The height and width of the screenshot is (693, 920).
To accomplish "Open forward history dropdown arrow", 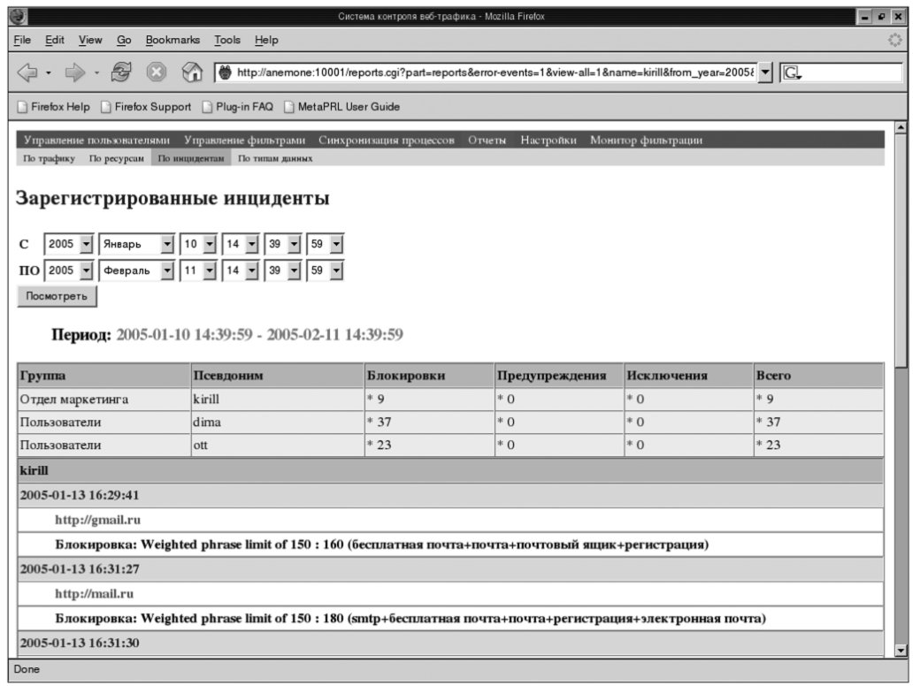I will [96, 73].
